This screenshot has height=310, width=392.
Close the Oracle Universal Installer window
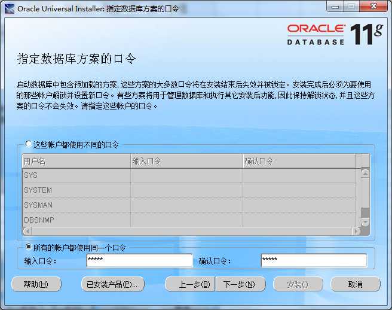[373, 7]
